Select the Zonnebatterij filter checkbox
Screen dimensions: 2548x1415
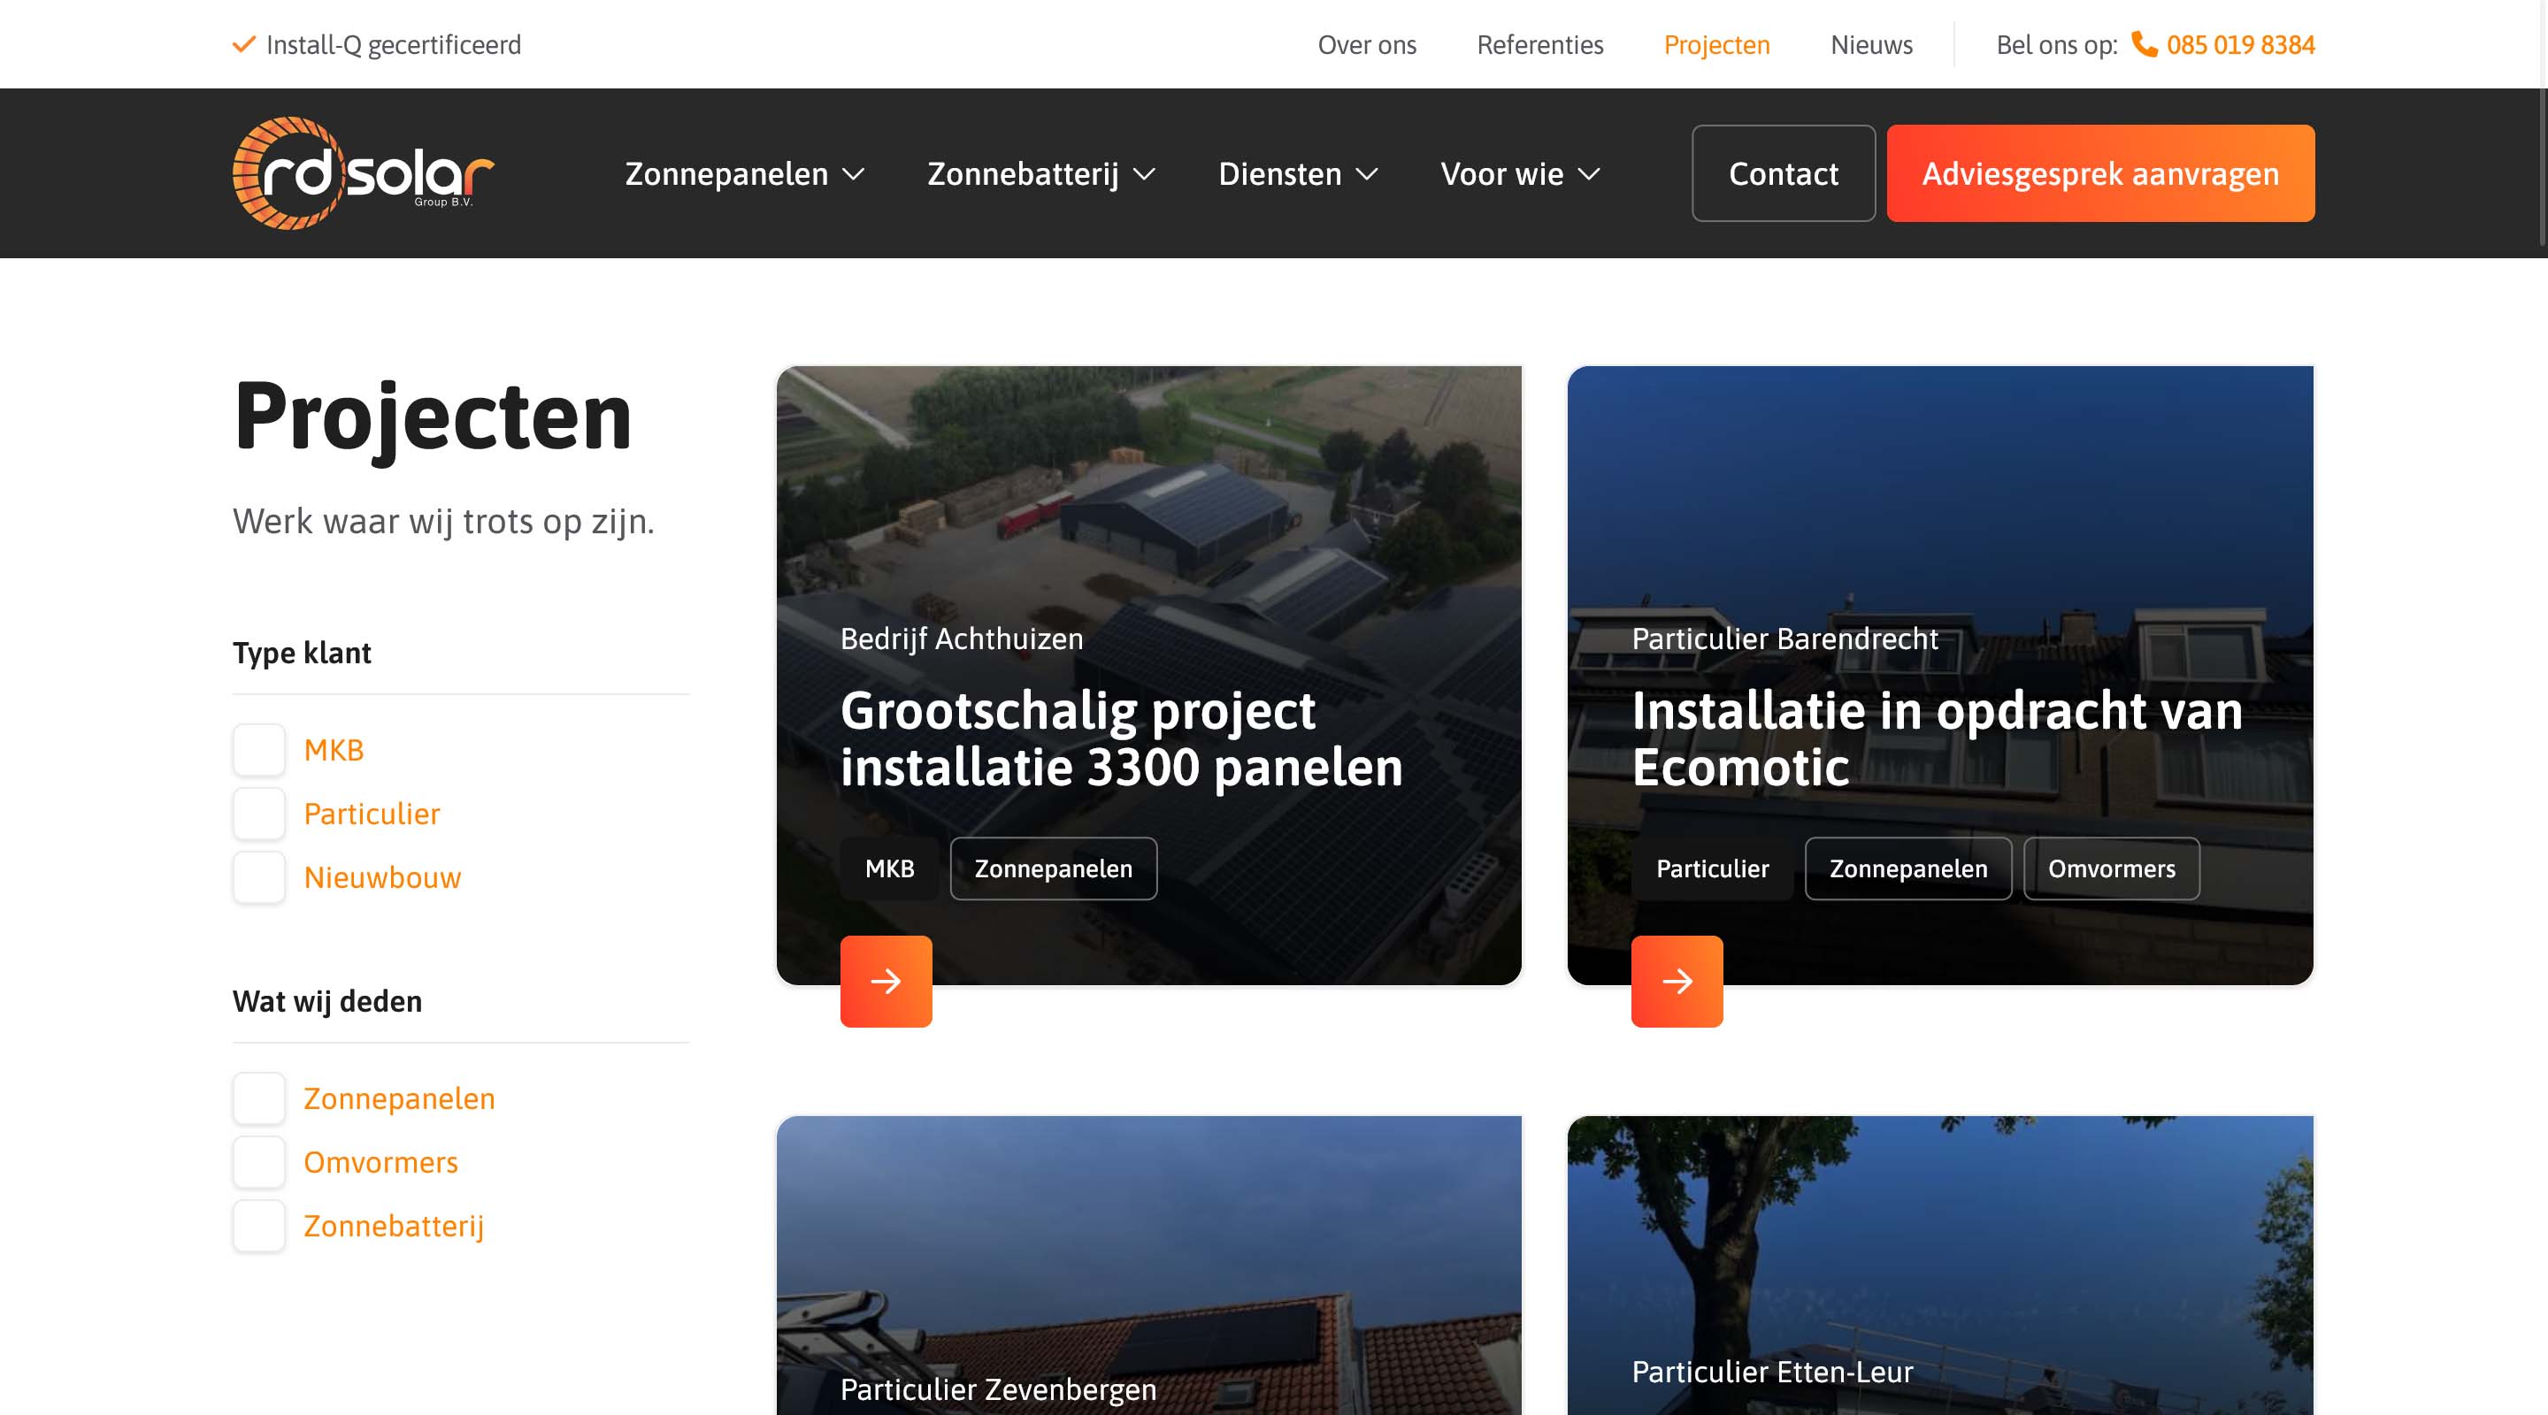(x=259, y=1225)
